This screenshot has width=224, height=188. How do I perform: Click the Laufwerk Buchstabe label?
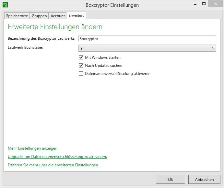pos(25,47)
